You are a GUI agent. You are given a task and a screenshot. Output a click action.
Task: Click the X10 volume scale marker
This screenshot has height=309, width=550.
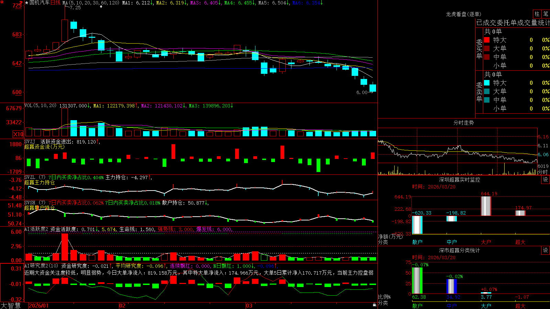pyautogui.click(x=18, y=134)
